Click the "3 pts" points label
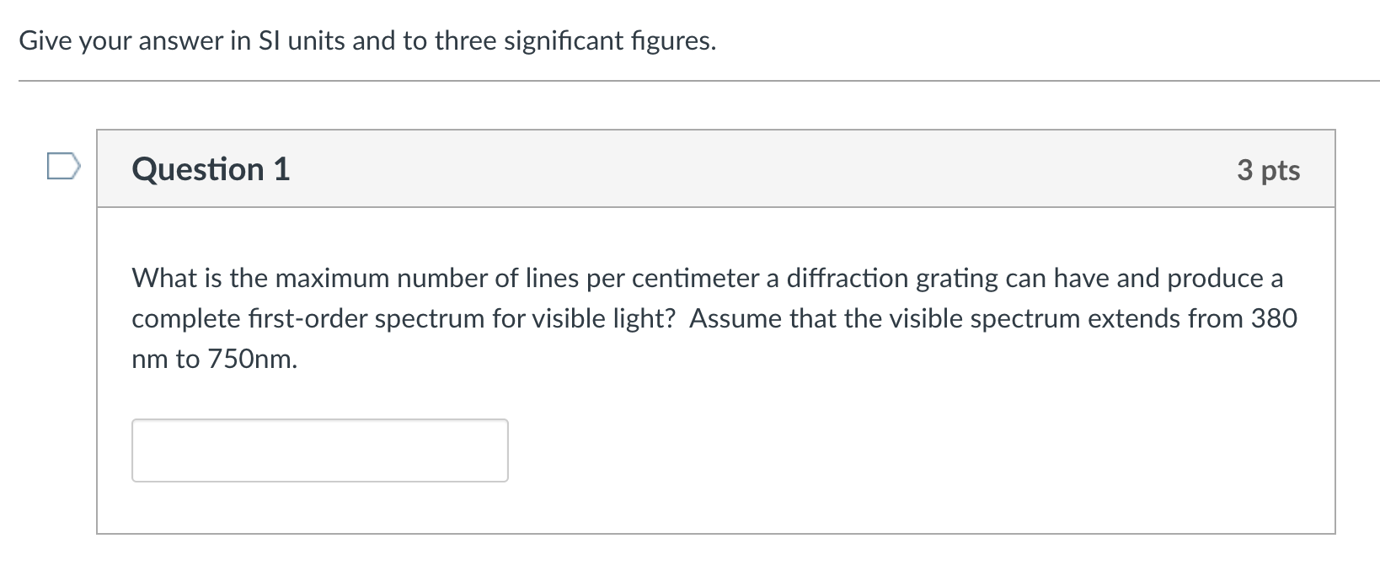Viewport: 1380px width, 581px height. click(1268, 170)
